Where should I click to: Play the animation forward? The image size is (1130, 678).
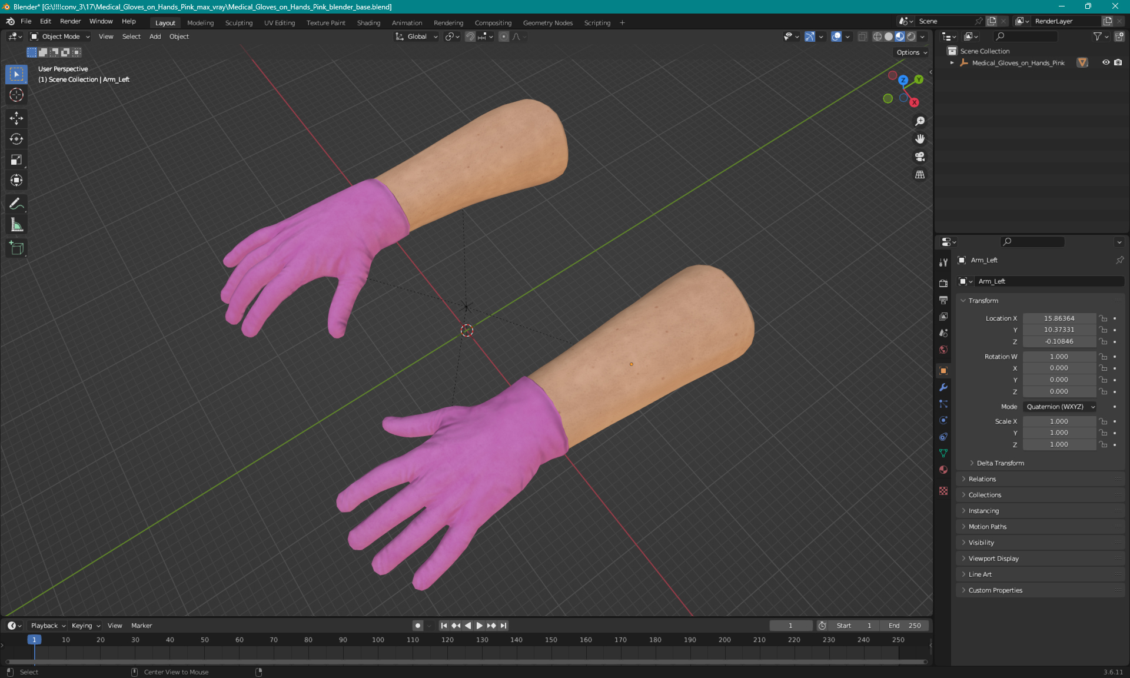pyautogui.click(x=479, y=626)
